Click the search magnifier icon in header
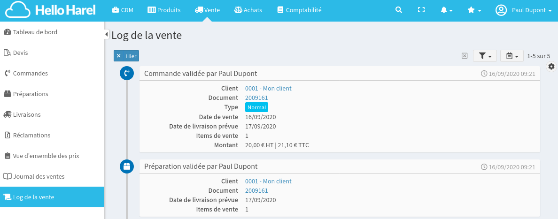 pyautogui.click(x=399, y=10)
